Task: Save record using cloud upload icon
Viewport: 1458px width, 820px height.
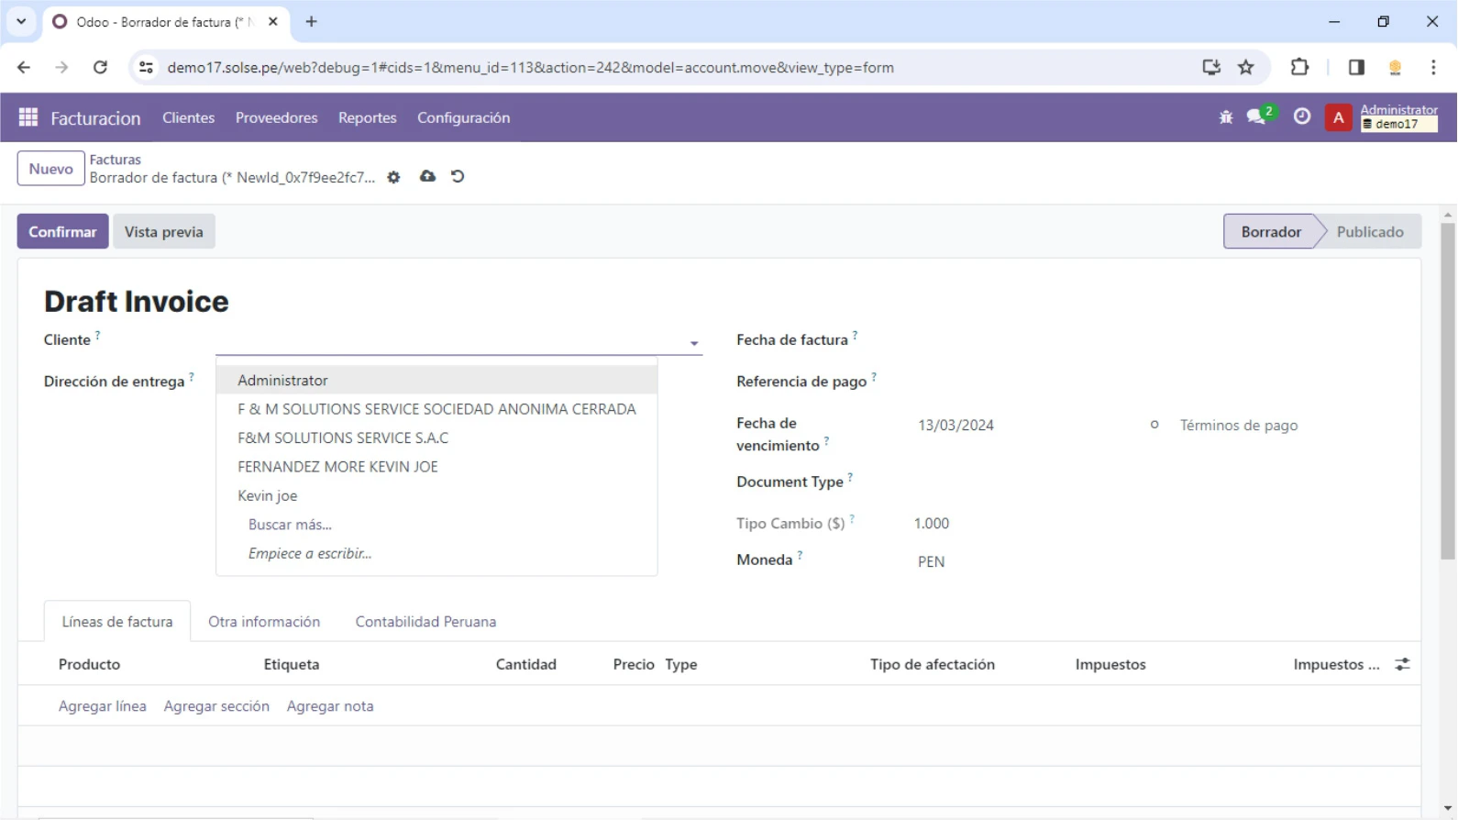Action: 427,176
